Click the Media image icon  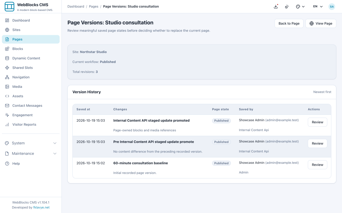click(x=7, y=87)
